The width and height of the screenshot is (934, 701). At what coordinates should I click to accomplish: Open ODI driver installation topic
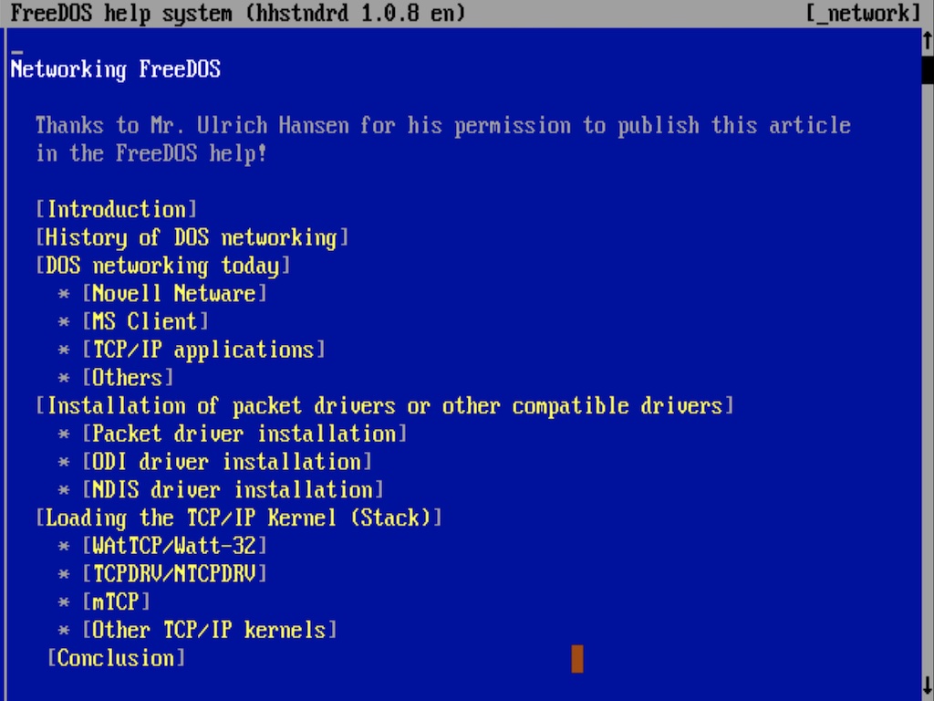[x=227, y=462]
